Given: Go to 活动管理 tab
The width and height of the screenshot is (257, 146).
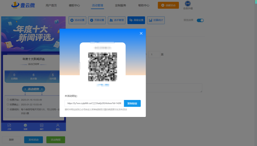Looking at the screenshot, I should (x=98, y=5).
